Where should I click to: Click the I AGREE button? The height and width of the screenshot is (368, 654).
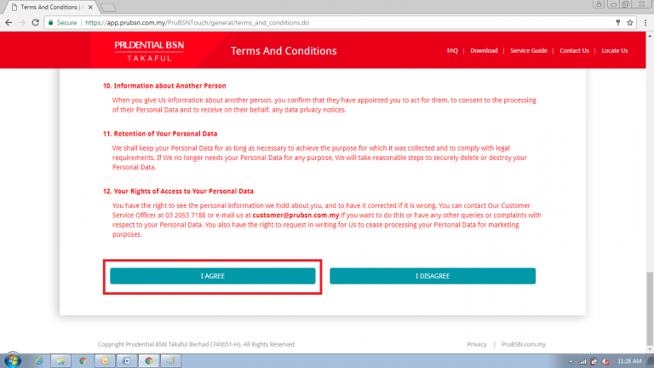[212, 276]
